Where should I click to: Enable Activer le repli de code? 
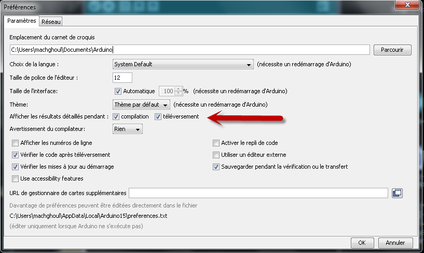coord(216,143)
